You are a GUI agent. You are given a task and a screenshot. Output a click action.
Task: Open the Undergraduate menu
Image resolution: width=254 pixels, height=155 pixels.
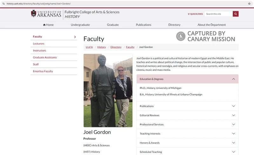(80, 25)
